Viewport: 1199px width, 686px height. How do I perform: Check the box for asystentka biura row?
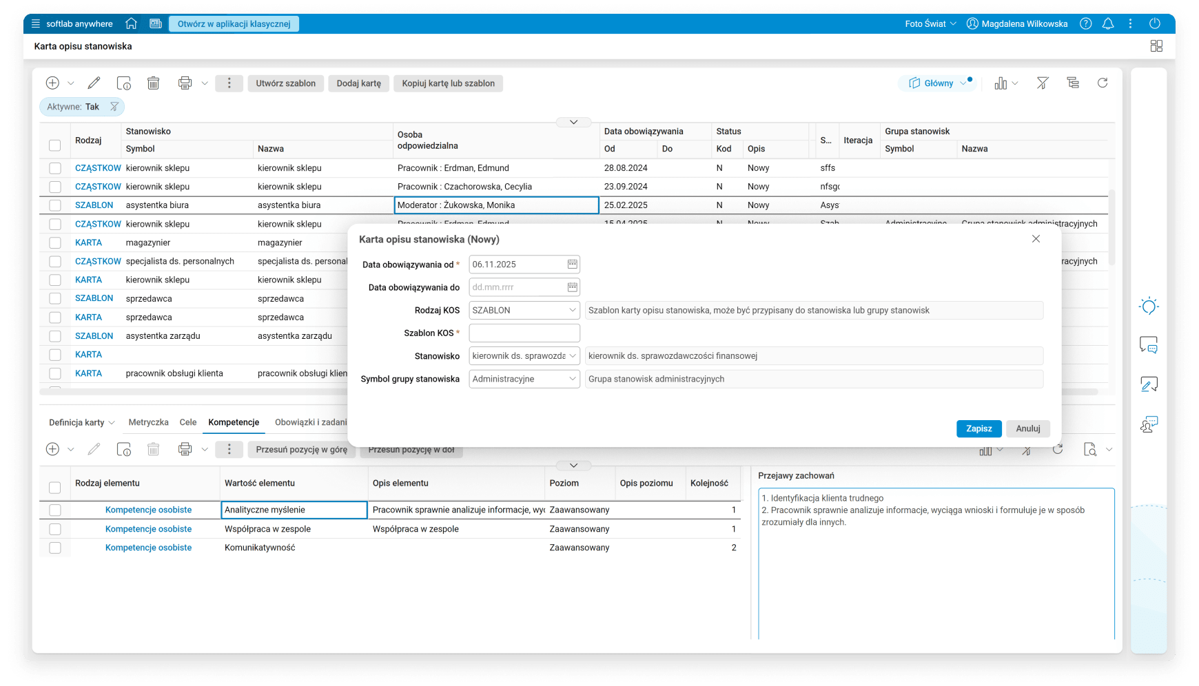(55, 205)
